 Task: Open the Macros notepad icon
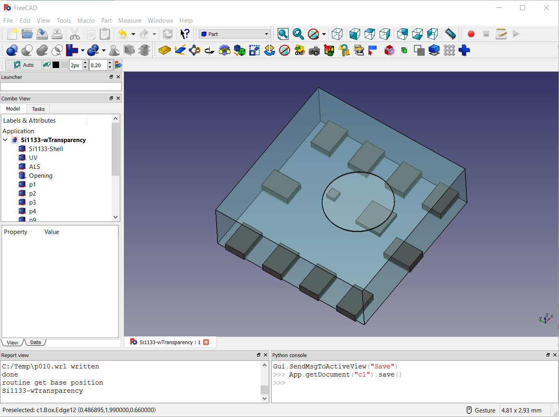tap(501, 34)
